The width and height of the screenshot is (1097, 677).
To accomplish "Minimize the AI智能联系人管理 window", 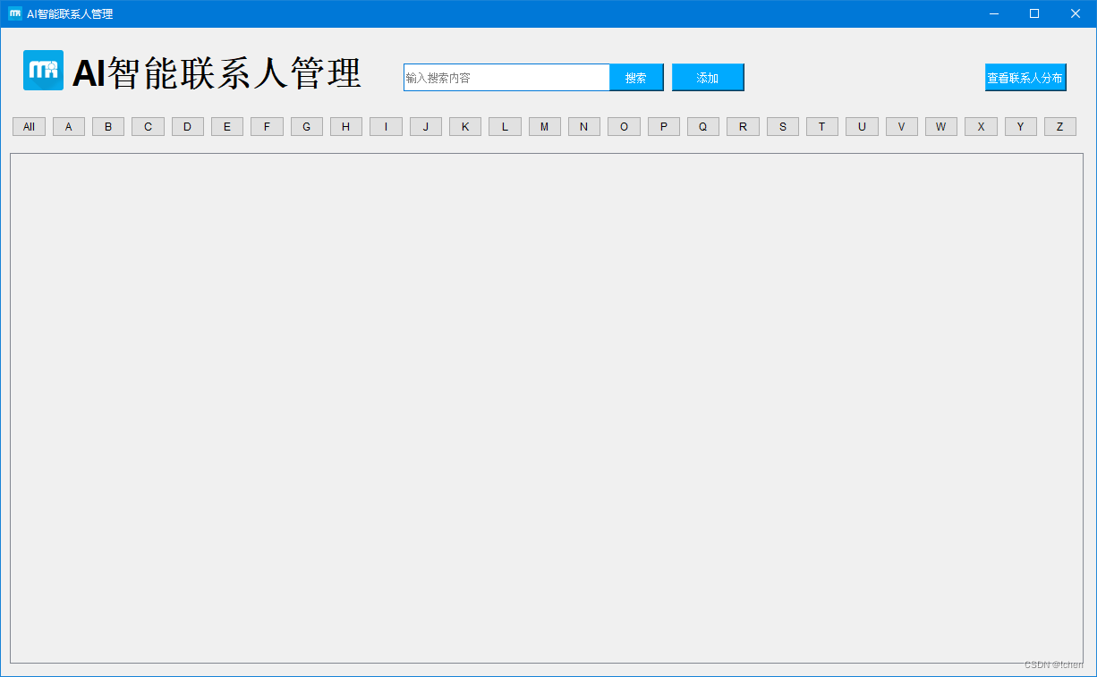I will coord(993,13).
